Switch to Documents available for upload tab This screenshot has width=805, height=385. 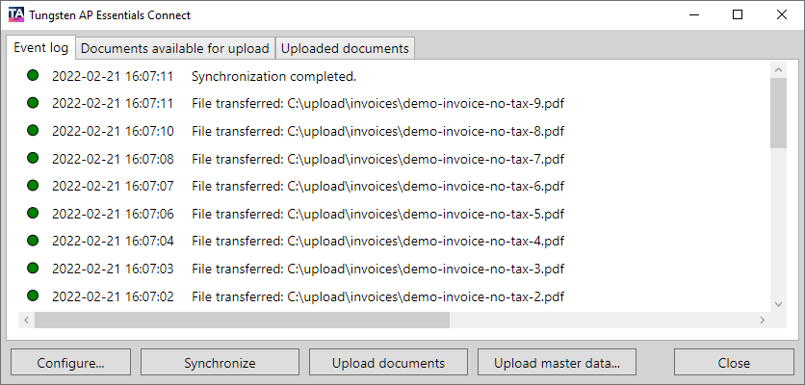click(x=175, y=48)
